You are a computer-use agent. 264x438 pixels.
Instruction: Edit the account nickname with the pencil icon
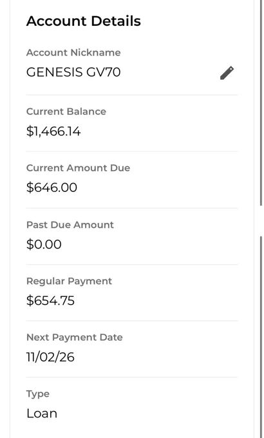(227, 73)
